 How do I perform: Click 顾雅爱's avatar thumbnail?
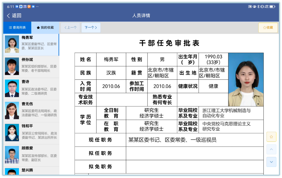(12, 155)
